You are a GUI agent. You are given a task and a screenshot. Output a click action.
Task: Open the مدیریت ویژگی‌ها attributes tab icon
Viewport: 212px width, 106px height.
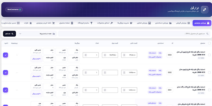[131, 23]
